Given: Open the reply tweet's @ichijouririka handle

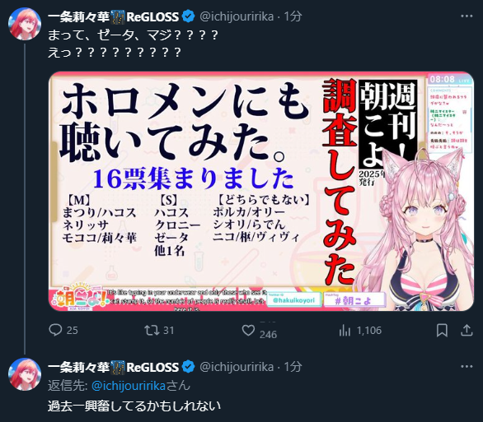Looking at the screenshot, I should click(237, 367).
